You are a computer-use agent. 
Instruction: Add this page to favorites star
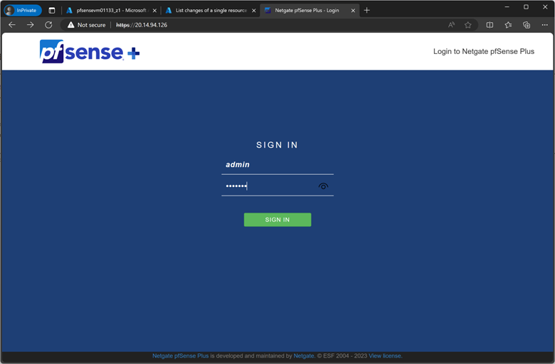(468, 25)
